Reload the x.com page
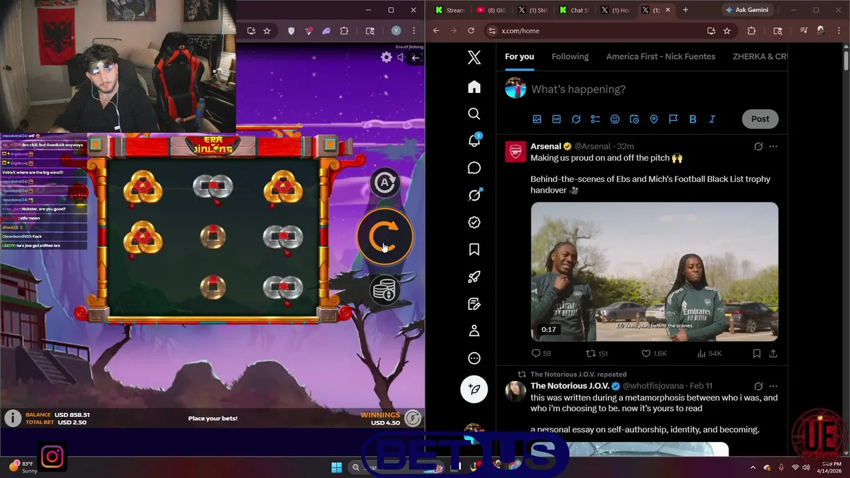Image resolution: width=850 pixels, height=478 pixels. (x=471, y=31)
